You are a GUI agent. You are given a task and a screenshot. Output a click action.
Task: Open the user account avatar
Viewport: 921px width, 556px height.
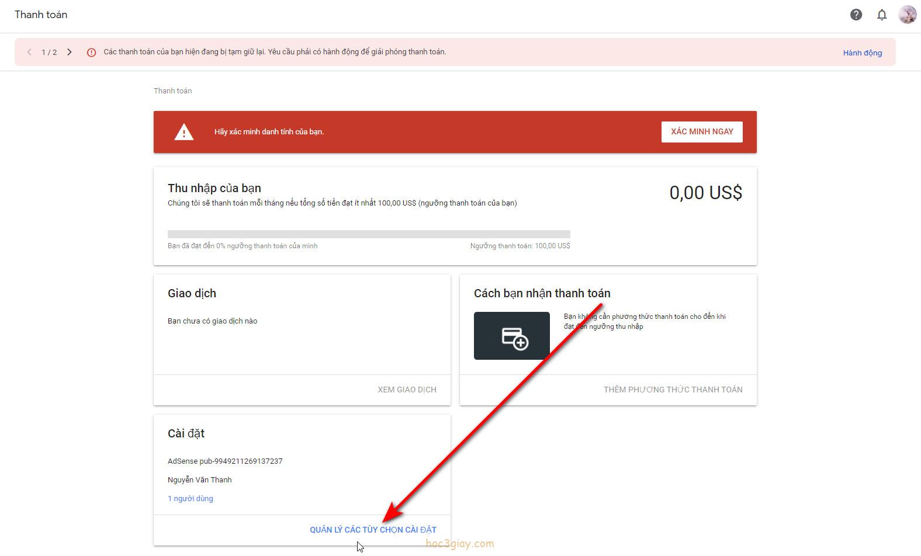tap(907, 15)
